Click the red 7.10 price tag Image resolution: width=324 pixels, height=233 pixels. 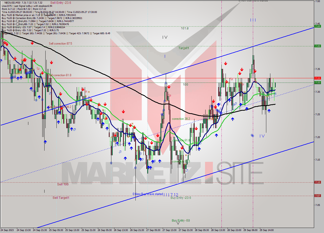(x=317, y=182)
